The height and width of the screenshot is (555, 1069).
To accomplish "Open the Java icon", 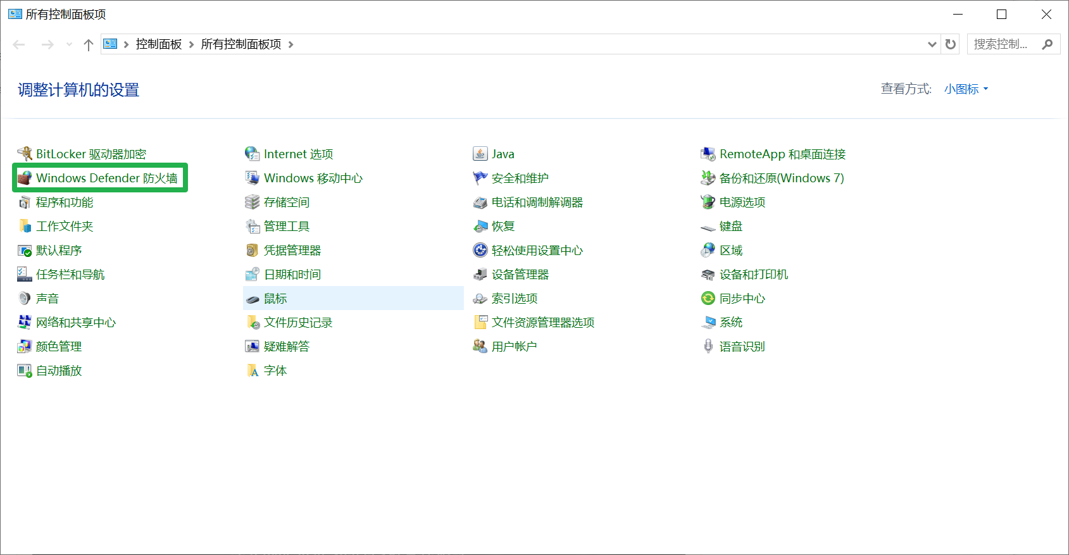I will pos(480,154).
